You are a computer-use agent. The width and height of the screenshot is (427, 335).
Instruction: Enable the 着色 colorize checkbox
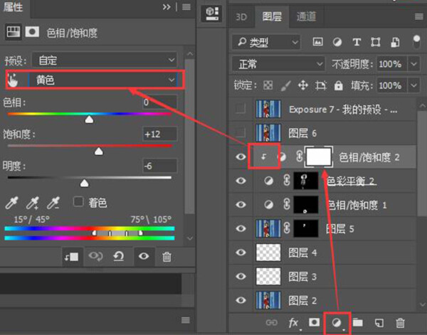78,202
